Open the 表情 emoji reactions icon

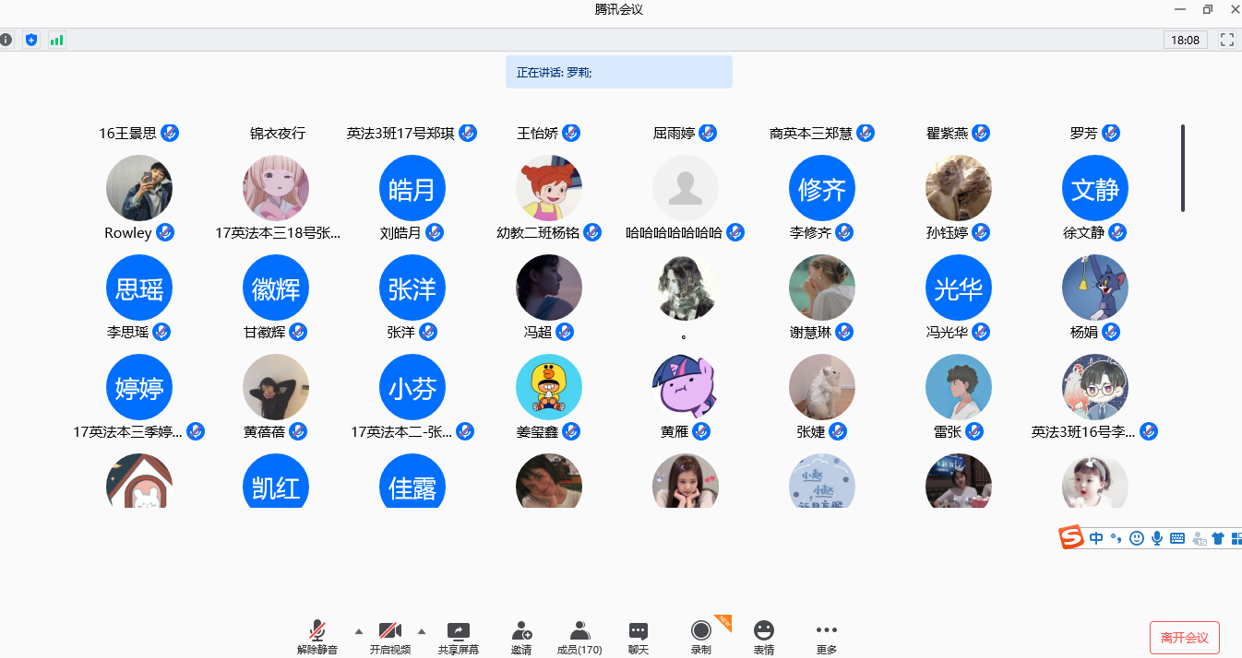pos(764,631)
